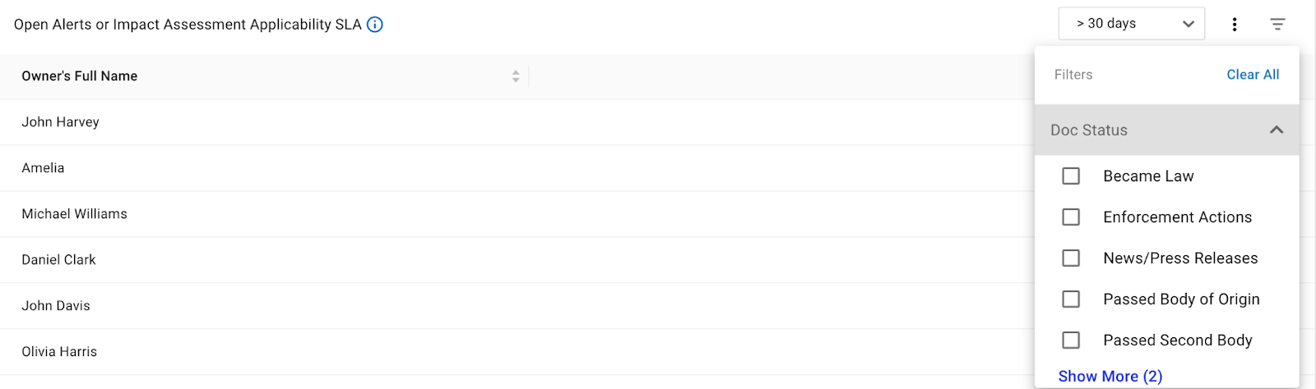Click Show More (2) link
Viewport: 1316px width, 389px height.
[1110, 376]
